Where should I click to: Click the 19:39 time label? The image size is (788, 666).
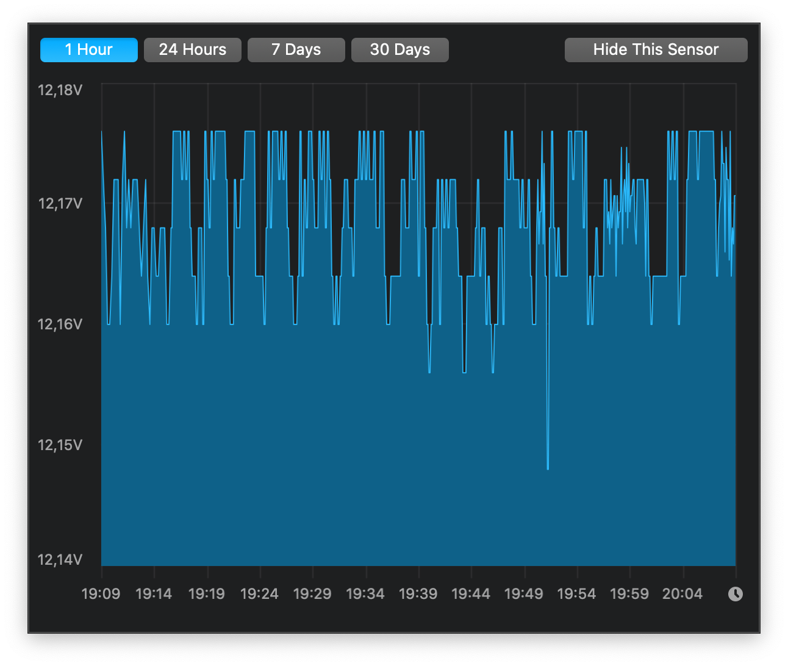coord(418,594)
